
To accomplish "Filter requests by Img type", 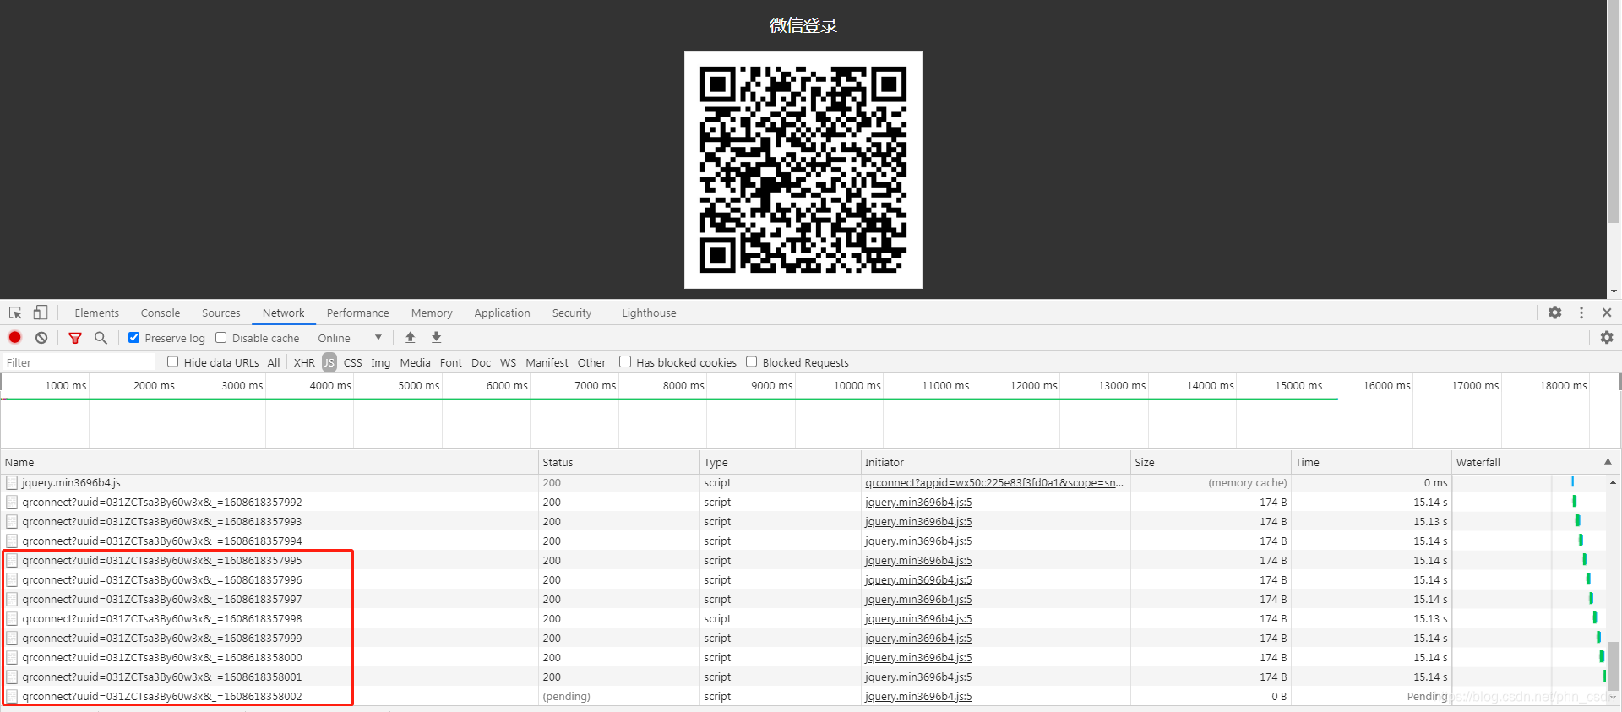I will 381,363.
